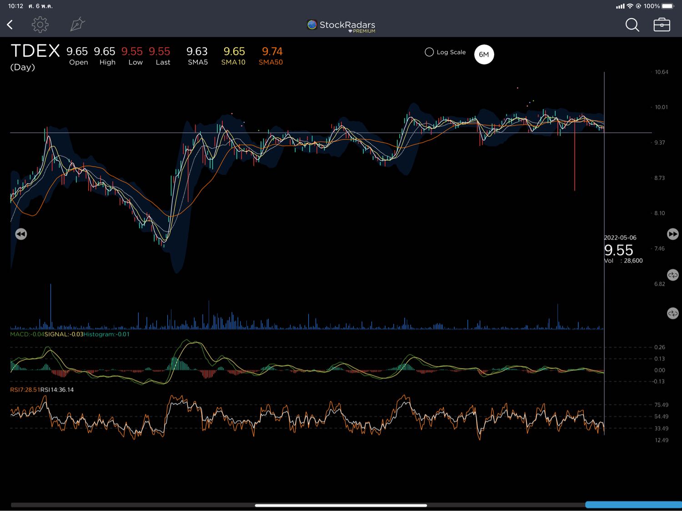Open chart settings gear icon
Image resolution: width=682 pixels, height=511 pixels.
coord(40,25)
